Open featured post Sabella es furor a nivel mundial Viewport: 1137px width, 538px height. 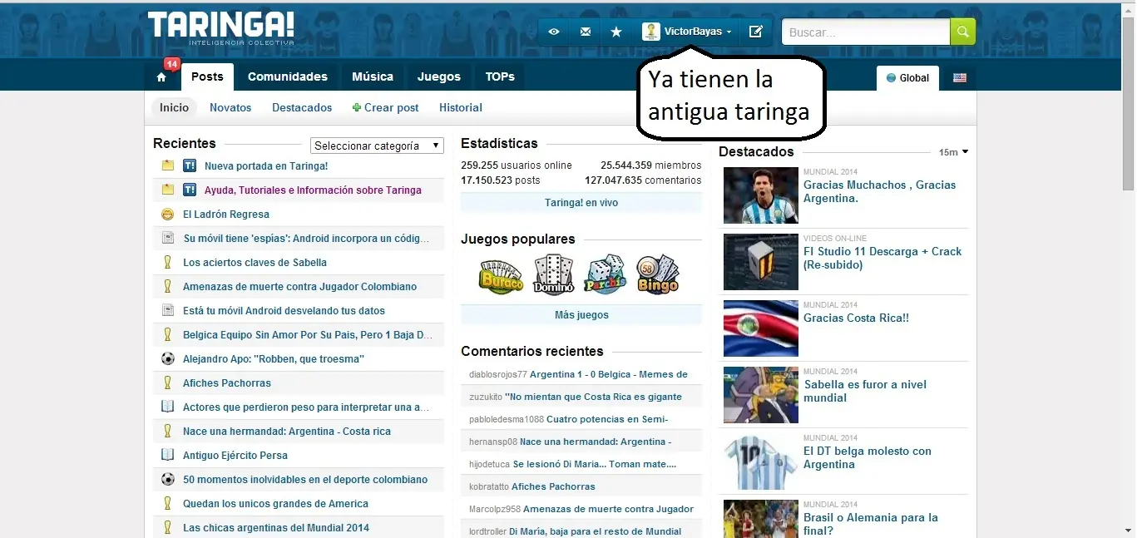(x=865, y=391)
